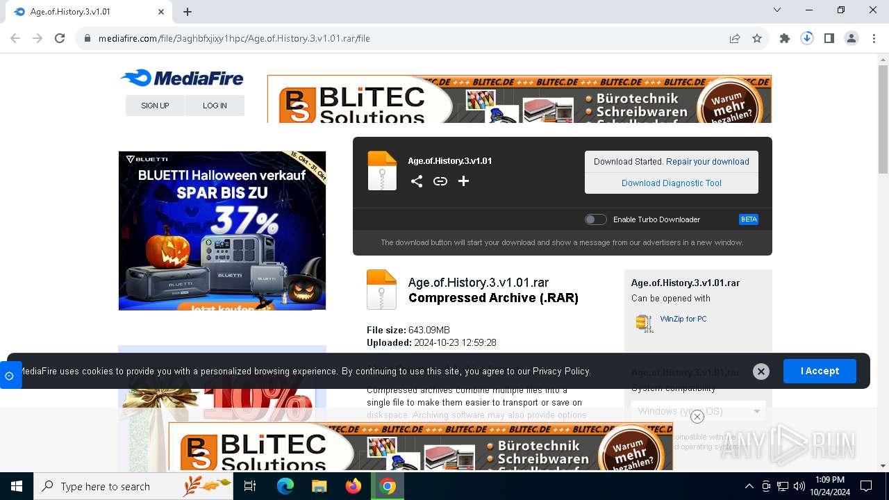
Task: Toggle Enable Turbo Downloader switch
Action: 596,219
